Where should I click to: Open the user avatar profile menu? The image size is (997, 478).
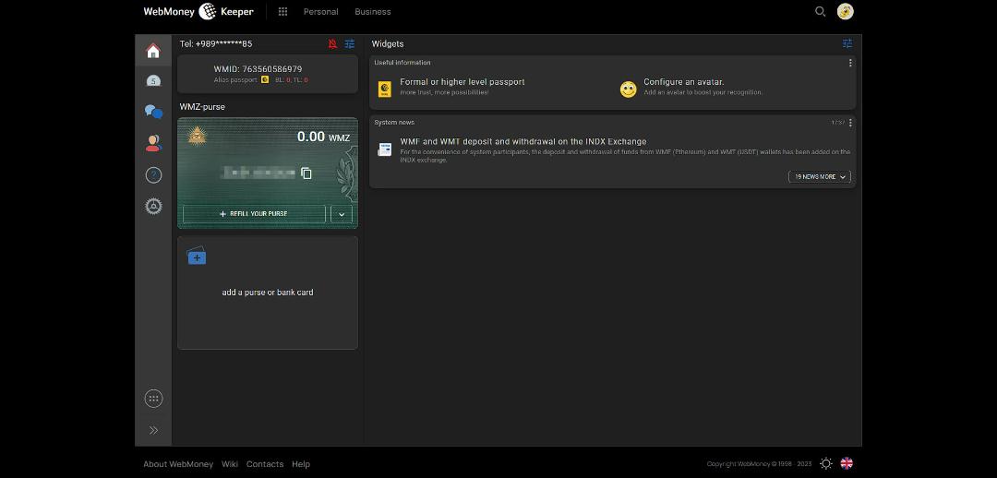(845, 11)
